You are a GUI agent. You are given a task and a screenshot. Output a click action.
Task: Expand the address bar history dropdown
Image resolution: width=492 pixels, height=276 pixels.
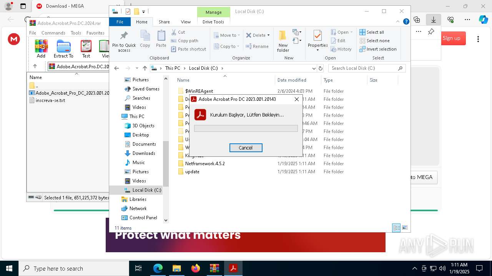point(314,68)
